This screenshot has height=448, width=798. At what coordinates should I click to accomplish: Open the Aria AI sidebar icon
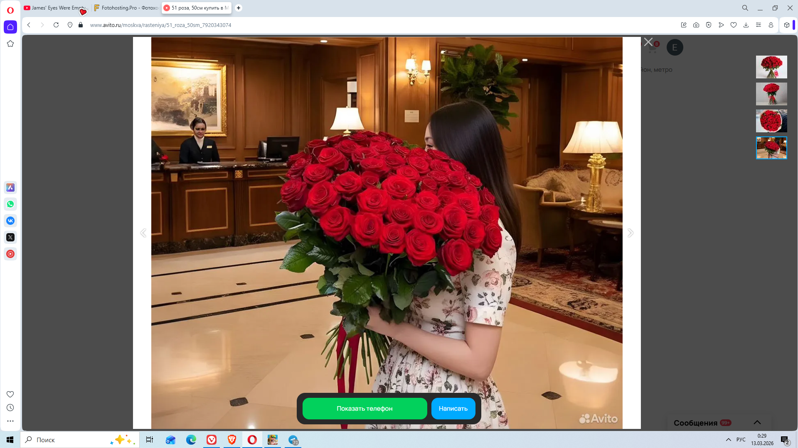[x=10, y=187]
